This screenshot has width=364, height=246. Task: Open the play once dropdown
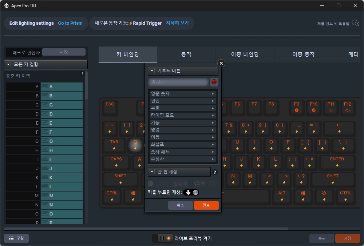coord(179,172)
